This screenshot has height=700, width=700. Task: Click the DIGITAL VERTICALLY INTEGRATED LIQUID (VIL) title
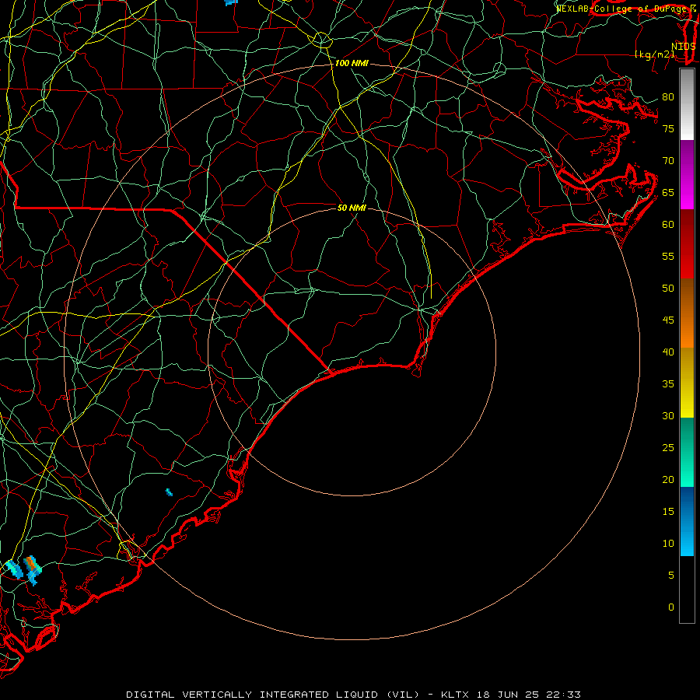pos(273,695)
